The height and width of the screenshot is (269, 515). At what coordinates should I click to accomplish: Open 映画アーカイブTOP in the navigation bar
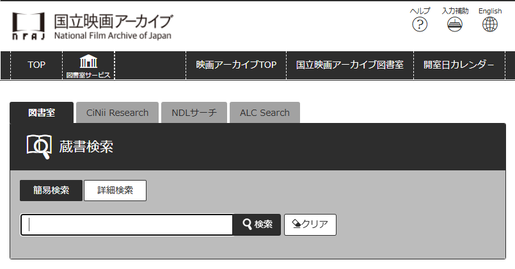(x=236, y=65)
